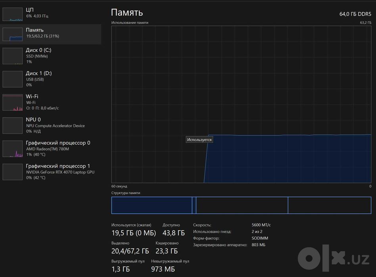Screen dimensions: 376x277
Task: Click the in-use value '19,5 ГБ (0 МБ)'
Action: coord(134,233)
